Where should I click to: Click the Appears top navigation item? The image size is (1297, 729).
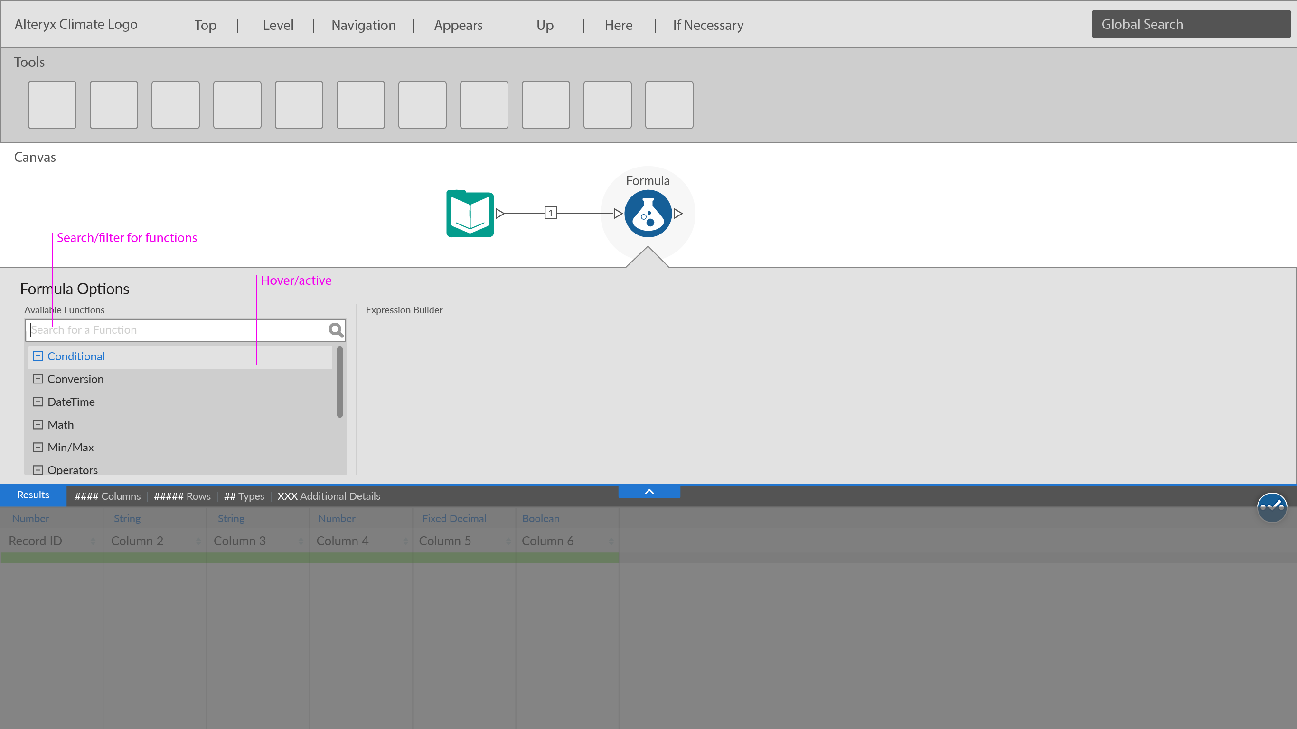tap(458, 25)
